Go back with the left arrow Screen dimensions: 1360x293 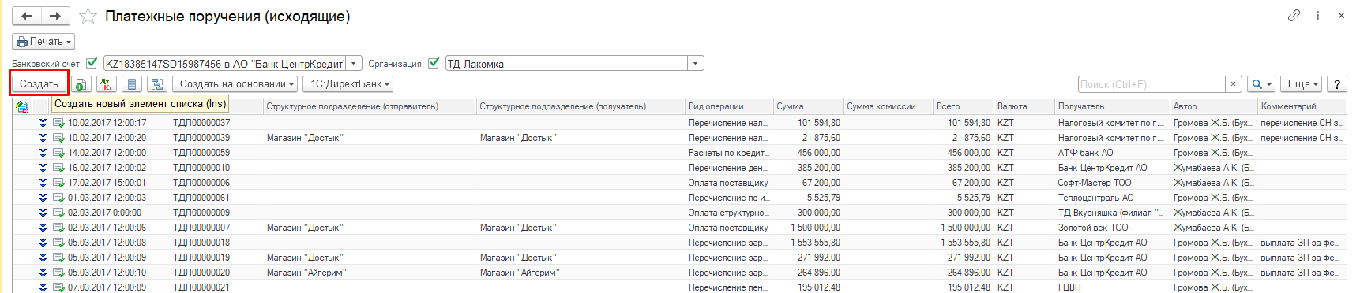27,16
